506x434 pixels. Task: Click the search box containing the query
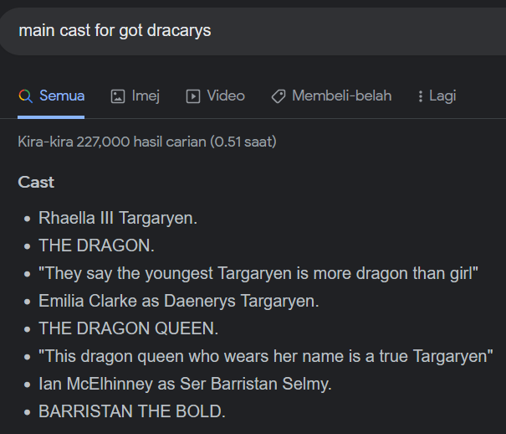[x=251, y=31]
